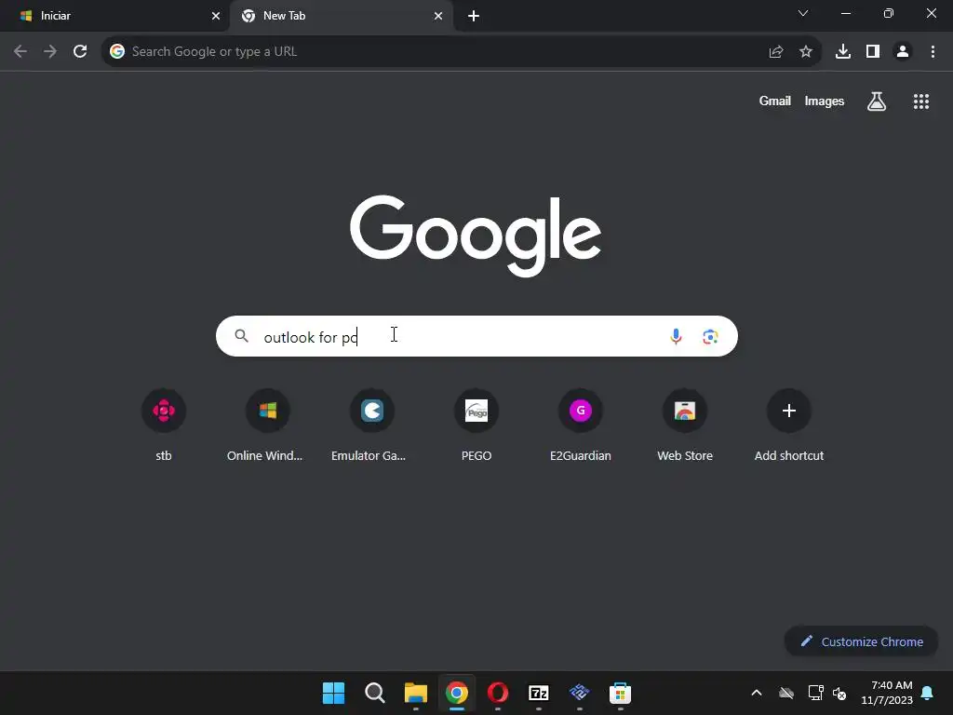Open the E2Guardian shortcut
The image size is (953, 715).
[581, 425]
